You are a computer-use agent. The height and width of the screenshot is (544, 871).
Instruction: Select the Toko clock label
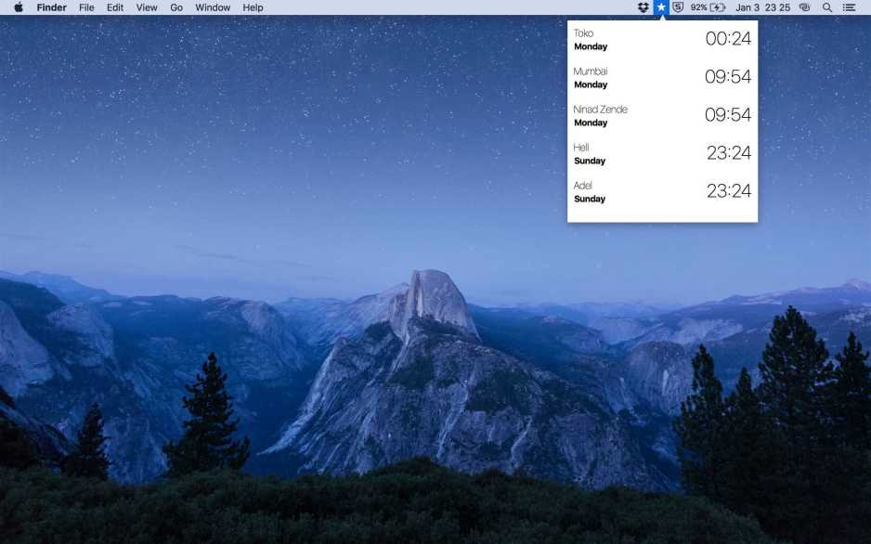tap(583, 33)
